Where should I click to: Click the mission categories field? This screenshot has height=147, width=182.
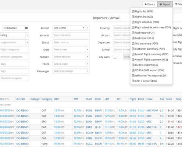click(x=14, y=57)
